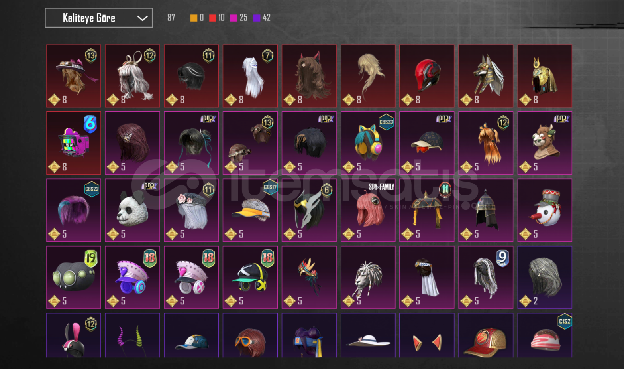The height and width of the screenshot is (369, 624).
Task: Filter by the red quality swatch
Action: (x=213, y=18)
